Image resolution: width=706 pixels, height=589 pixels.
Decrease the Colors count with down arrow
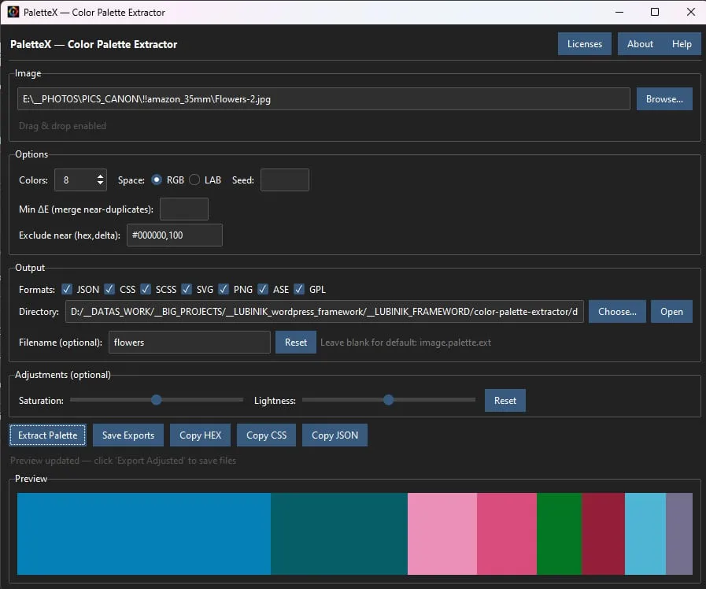pyautogui.click(x=101, y=184)
